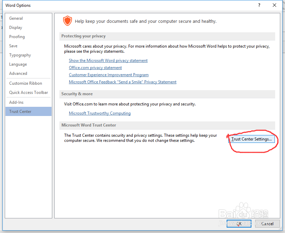
Task: Click 'The Trust Center contains security' text
Action: [140, 138]
